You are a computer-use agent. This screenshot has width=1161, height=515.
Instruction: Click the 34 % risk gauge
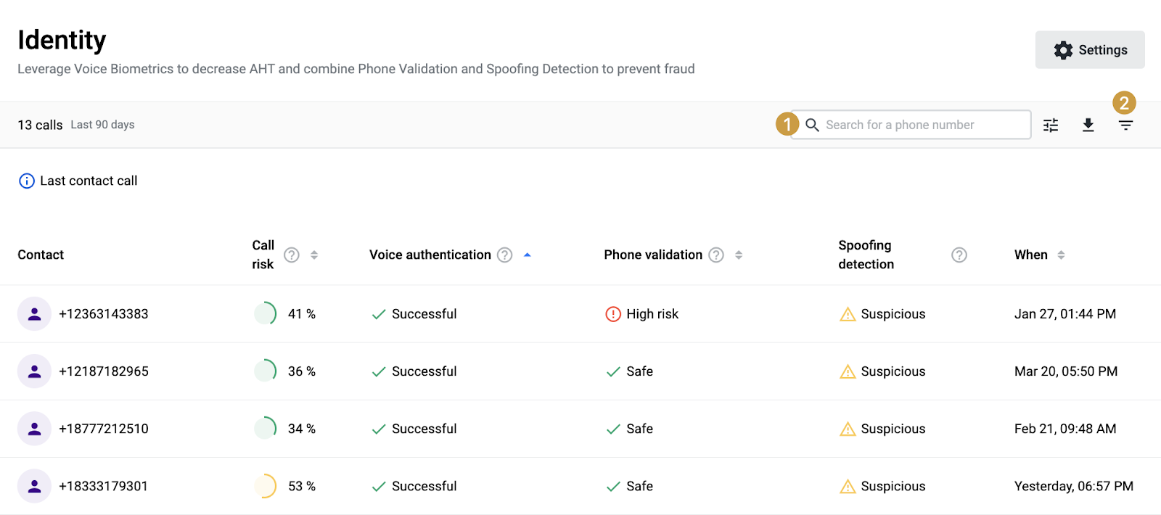tap(266, 428)
